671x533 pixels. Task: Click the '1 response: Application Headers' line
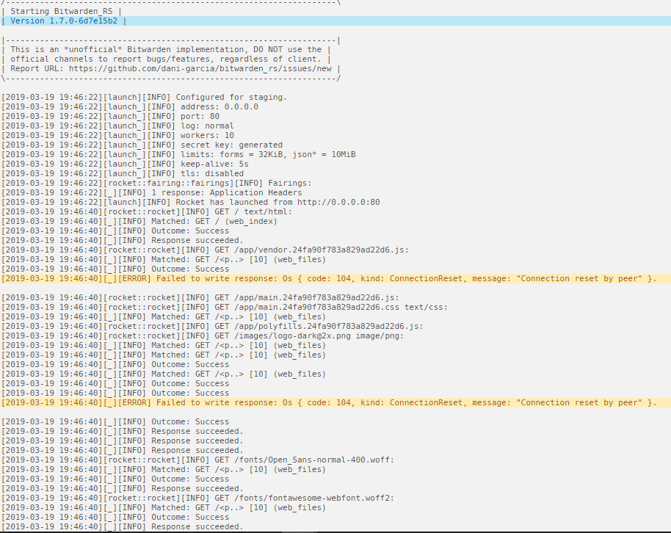pyautogui.click(x=151, y=192)
